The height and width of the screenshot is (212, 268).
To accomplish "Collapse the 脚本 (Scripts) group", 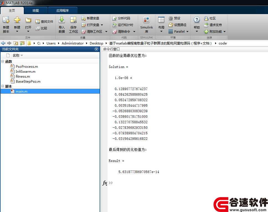I will pos(2,86).
